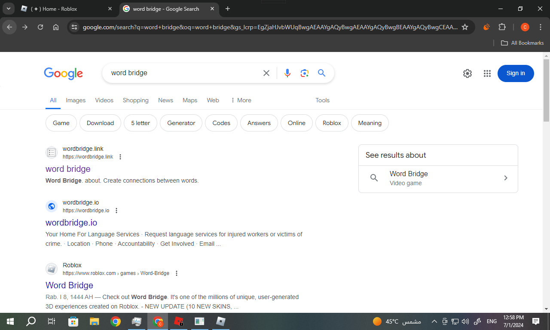Reload the current page
Viewport: 550px width, 330px height.
pos(40,27)
